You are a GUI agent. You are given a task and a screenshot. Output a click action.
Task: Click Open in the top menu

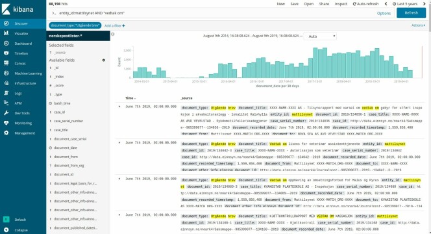point(309,4)
